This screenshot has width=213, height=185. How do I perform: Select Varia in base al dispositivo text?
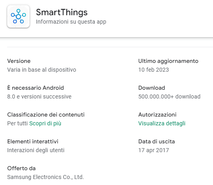pos(42,70)
